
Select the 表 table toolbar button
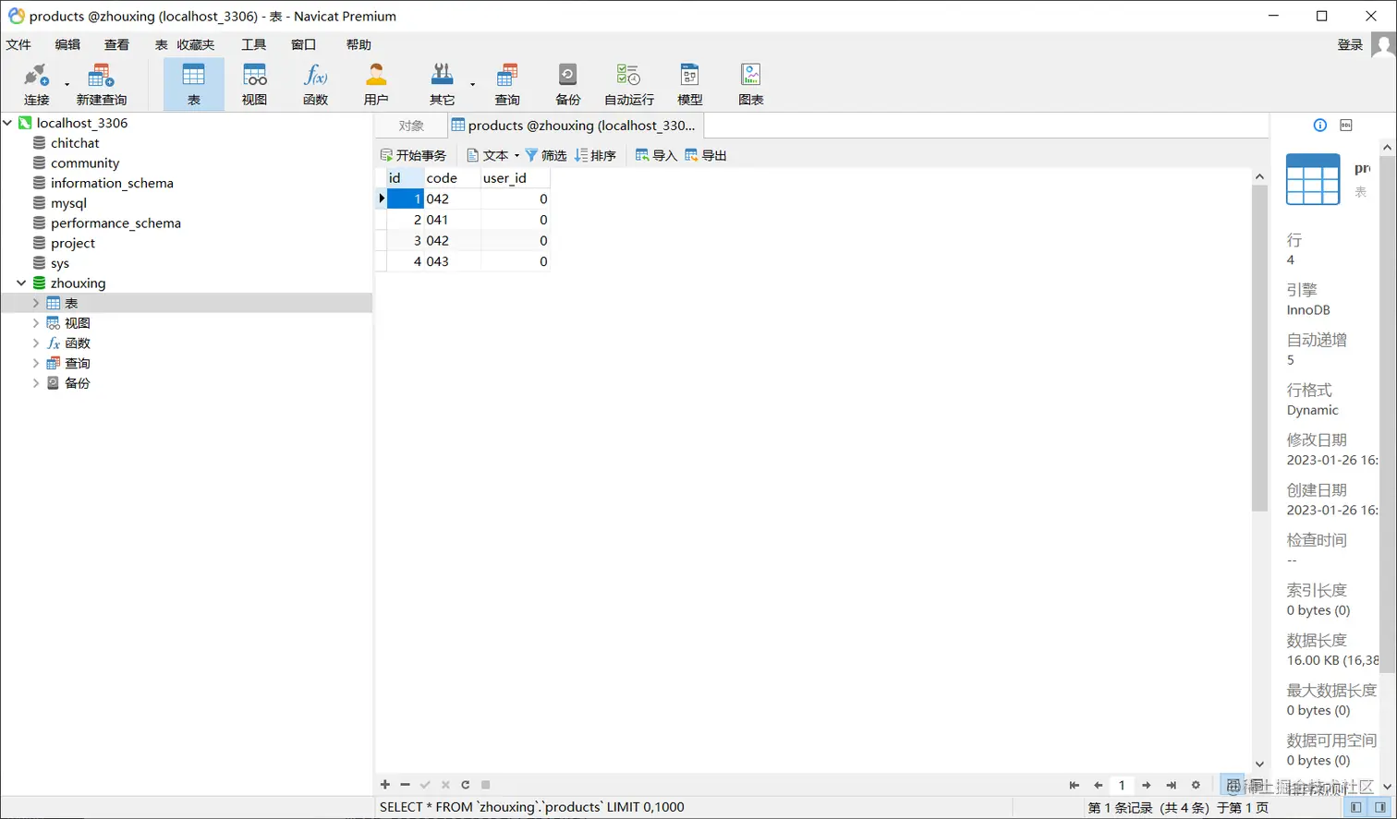194,84
